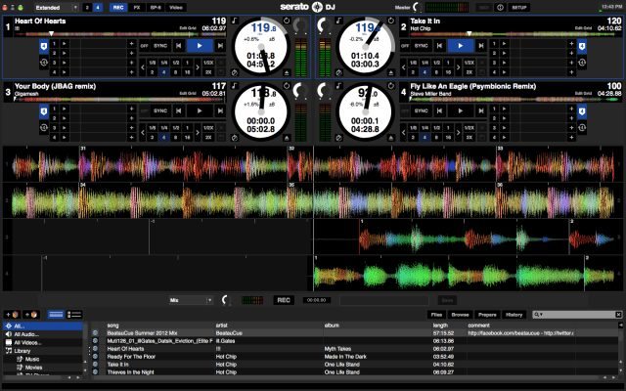Open the SETUP screen
The width and height of the screenshot is (626, 391).
[519, 8]
